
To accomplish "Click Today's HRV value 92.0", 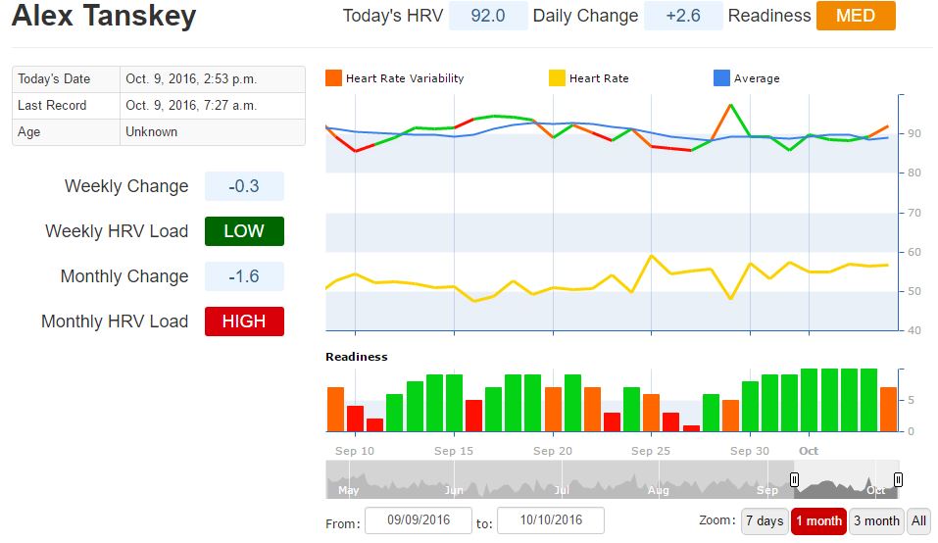I will [x=488, y=16].
